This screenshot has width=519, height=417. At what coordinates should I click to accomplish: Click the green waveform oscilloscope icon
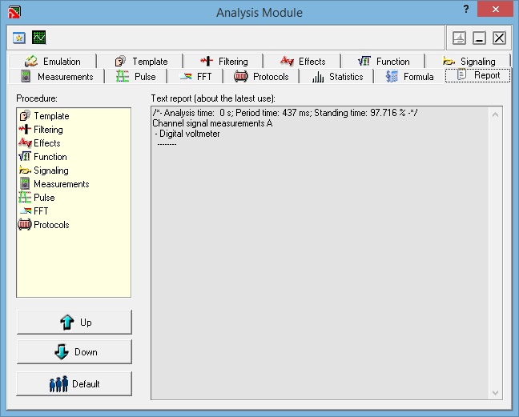[38, 38]
